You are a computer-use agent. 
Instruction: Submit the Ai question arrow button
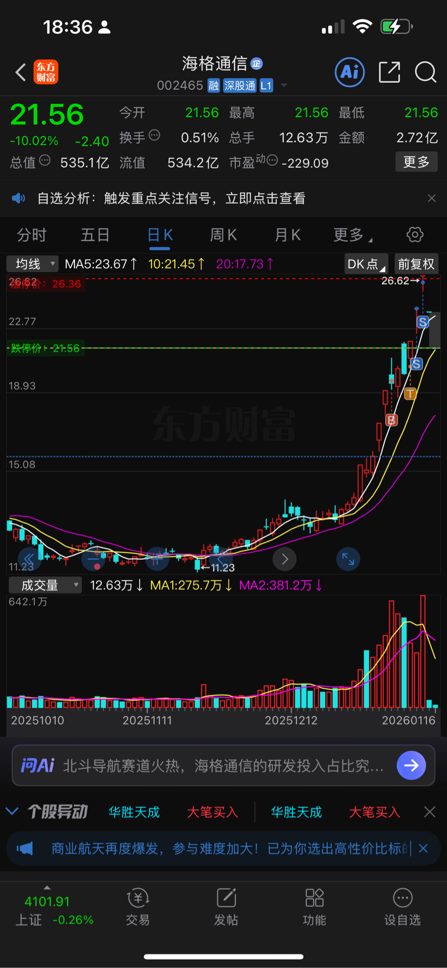tap(411, 765)
